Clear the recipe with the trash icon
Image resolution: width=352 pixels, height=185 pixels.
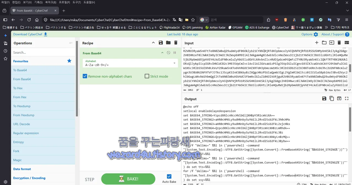pyautogui.click(x=176, y=43)
